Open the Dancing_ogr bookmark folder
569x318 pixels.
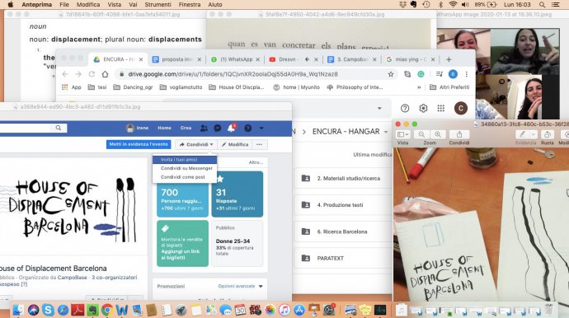(x=133, y=87)
